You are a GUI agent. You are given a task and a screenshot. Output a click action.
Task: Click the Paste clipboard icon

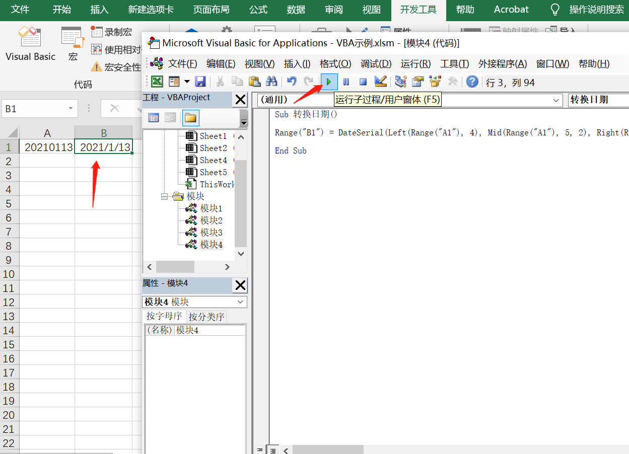coord(254,82)
